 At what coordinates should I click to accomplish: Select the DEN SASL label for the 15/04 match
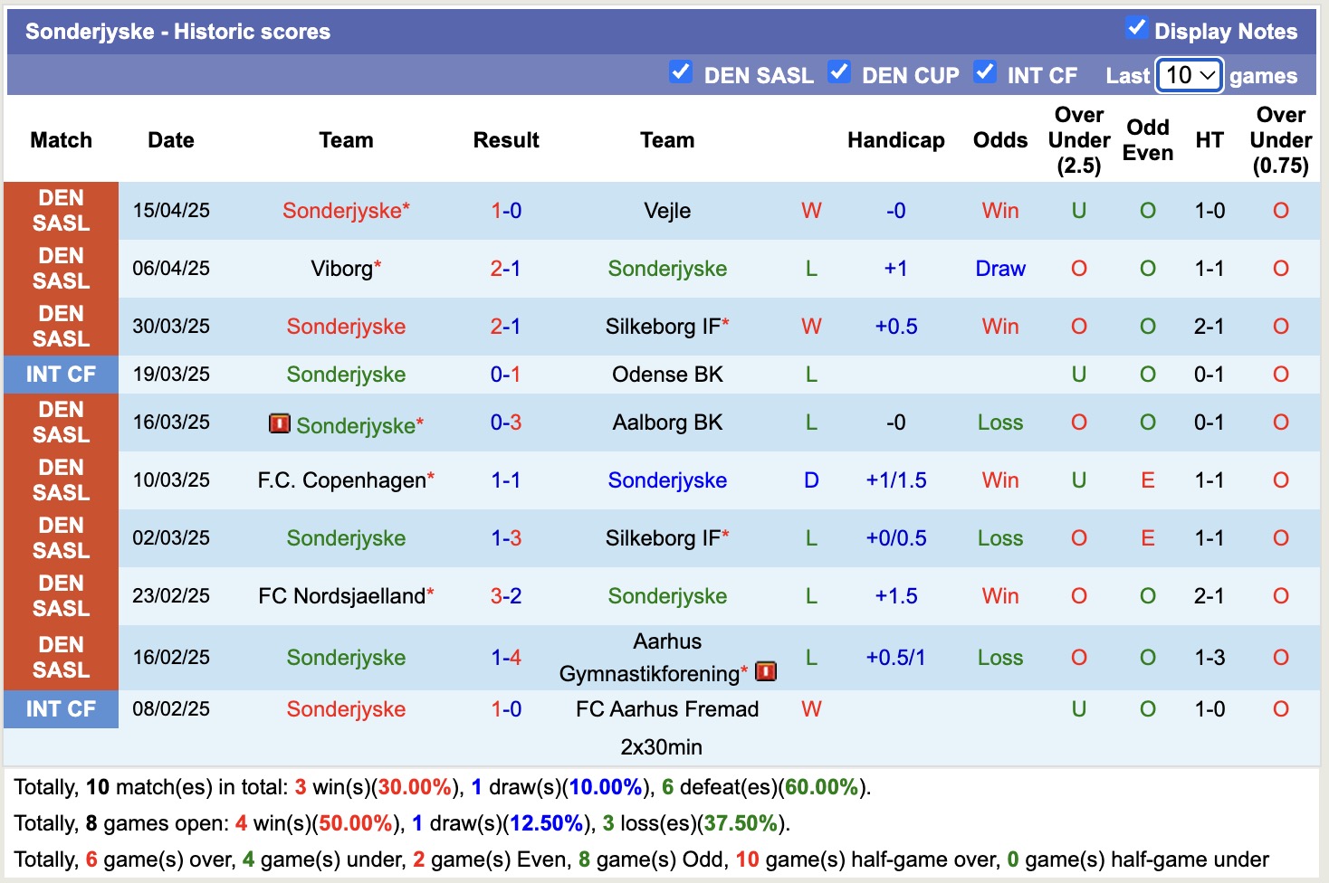61,211
